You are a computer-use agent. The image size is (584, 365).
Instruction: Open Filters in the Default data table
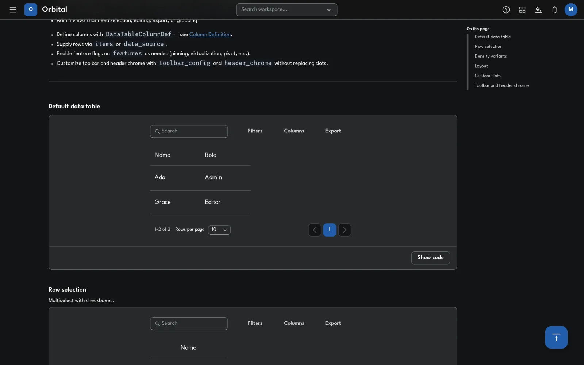[x=255, y=131]
